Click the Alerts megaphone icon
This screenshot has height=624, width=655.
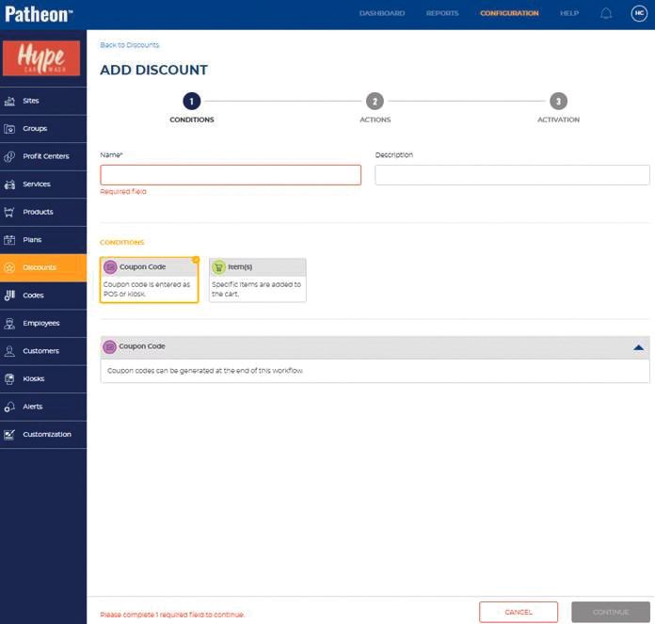pyautogui.click(x=10, y=407)
